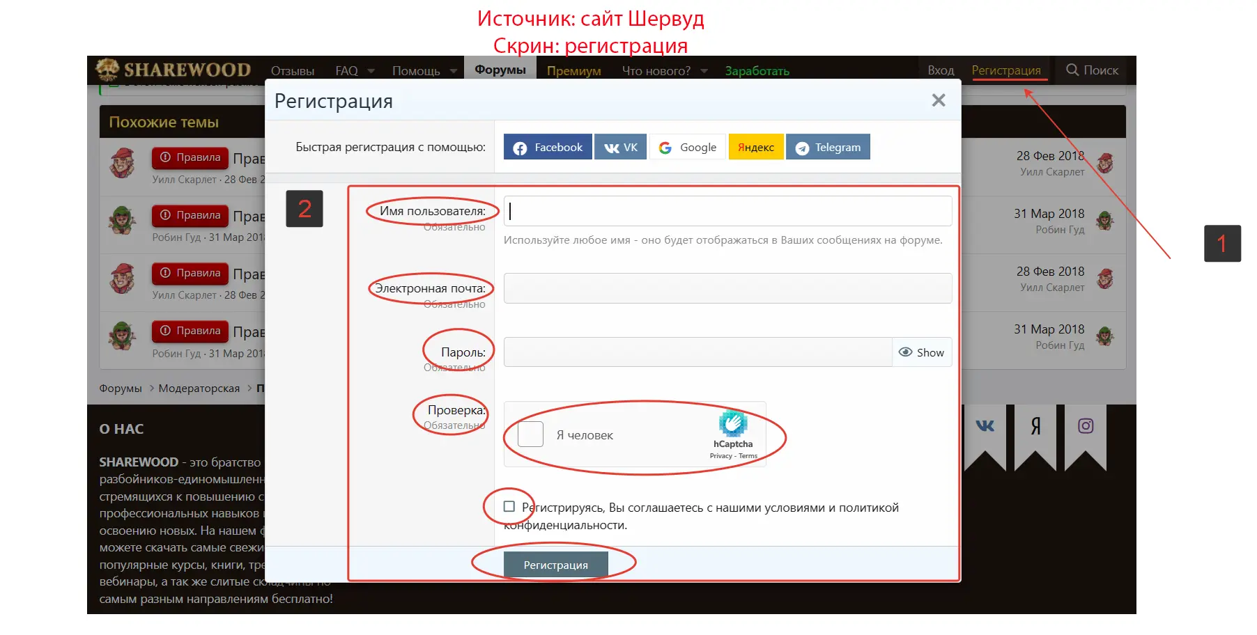Expand the Что нового? dropdown arrow
This screenshot has height=635, width=1257.
point(704,71)
